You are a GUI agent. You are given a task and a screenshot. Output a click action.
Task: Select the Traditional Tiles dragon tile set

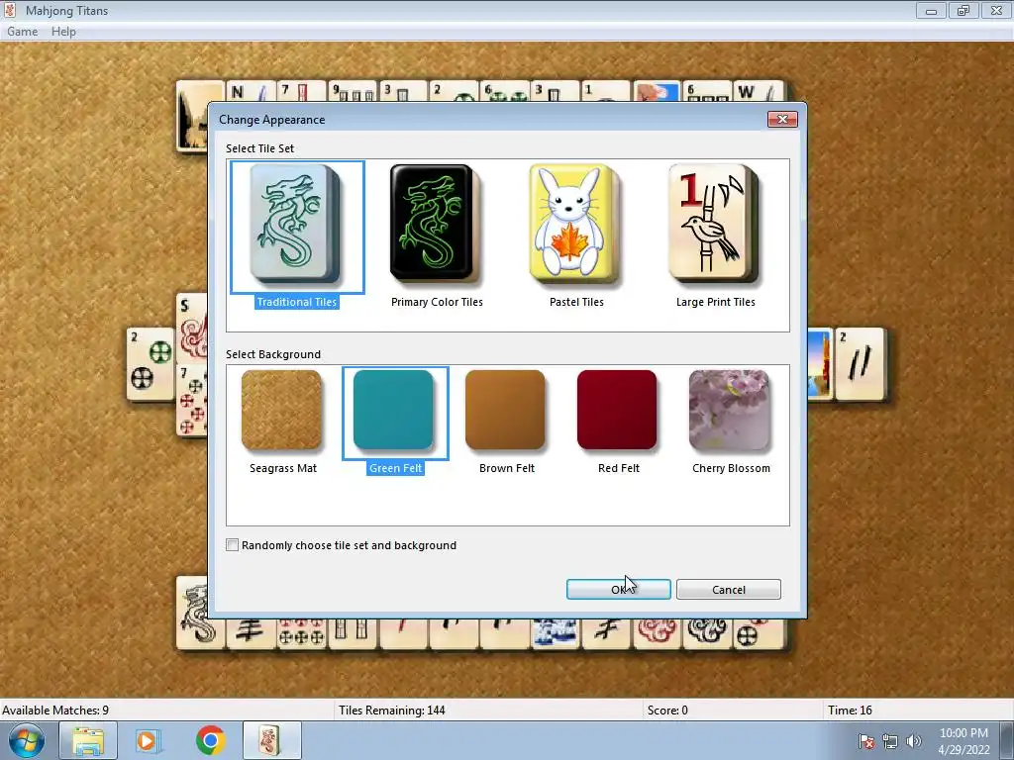click(x=297, y=227)
